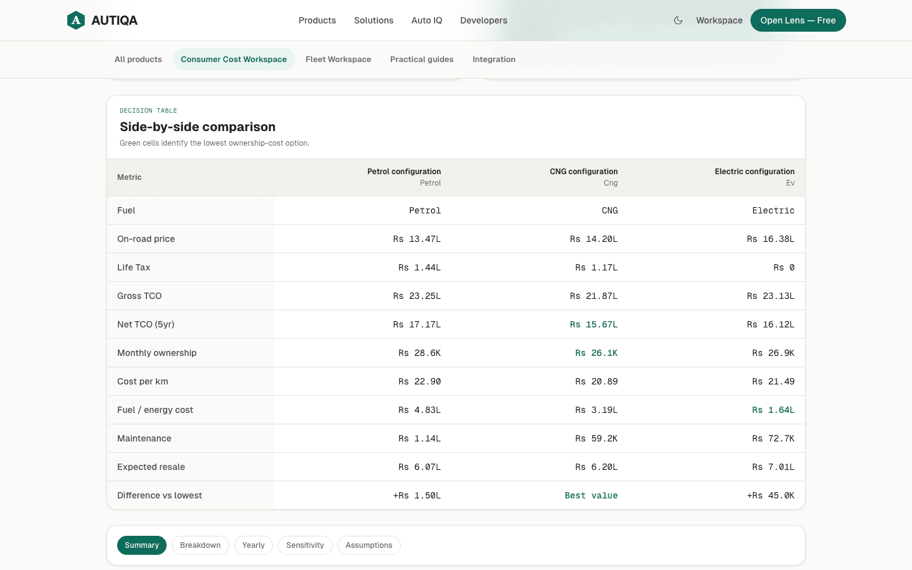The image size is (912, 570).
Task: Click the Rs 28.6K monthly ownership cell
Action: (419, 353)
